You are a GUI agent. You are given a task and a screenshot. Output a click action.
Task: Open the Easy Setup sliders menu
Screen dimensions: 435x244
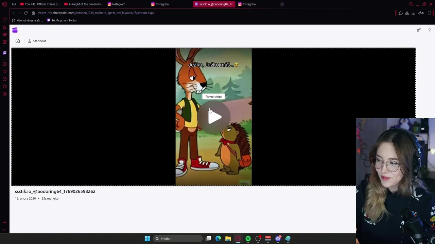point(430,13)
